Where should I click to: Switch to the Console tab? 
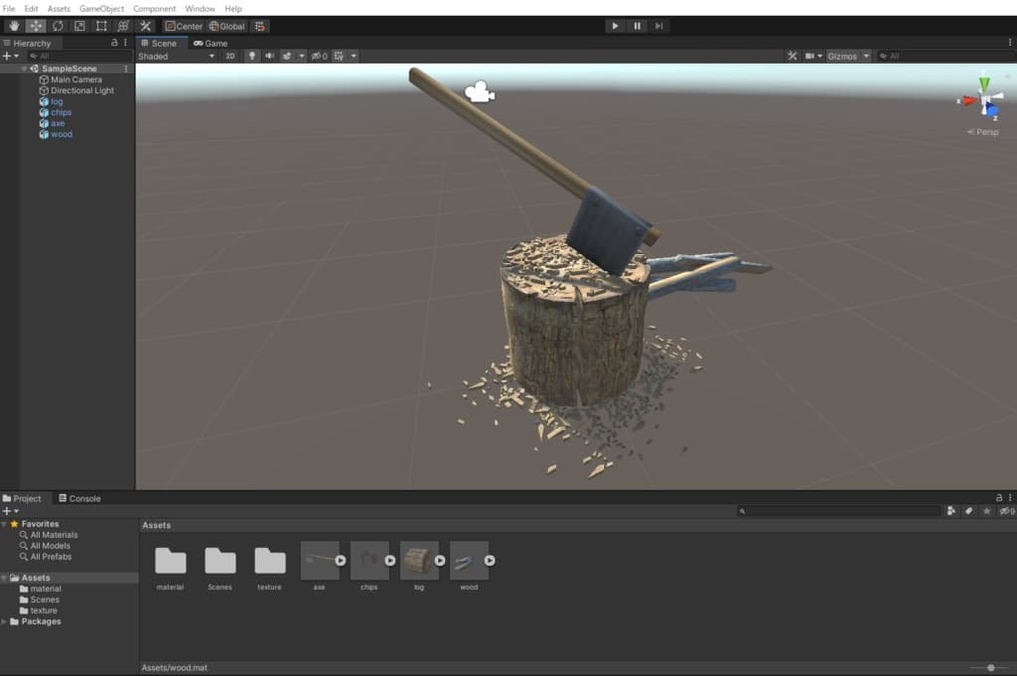[x=79, y=498]
